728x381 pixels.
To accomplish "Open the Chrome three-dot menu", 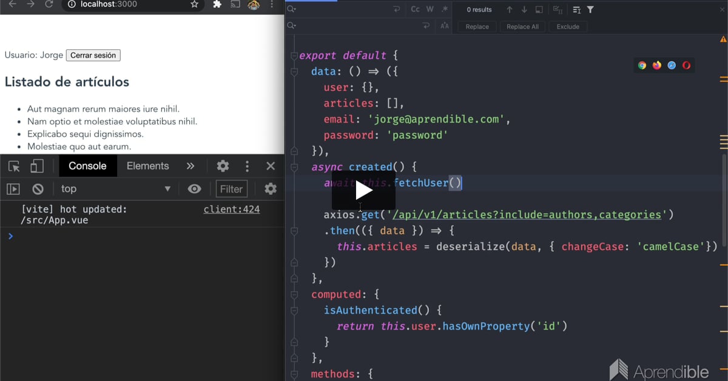I will pyautogui.click(x=272, y=4).
